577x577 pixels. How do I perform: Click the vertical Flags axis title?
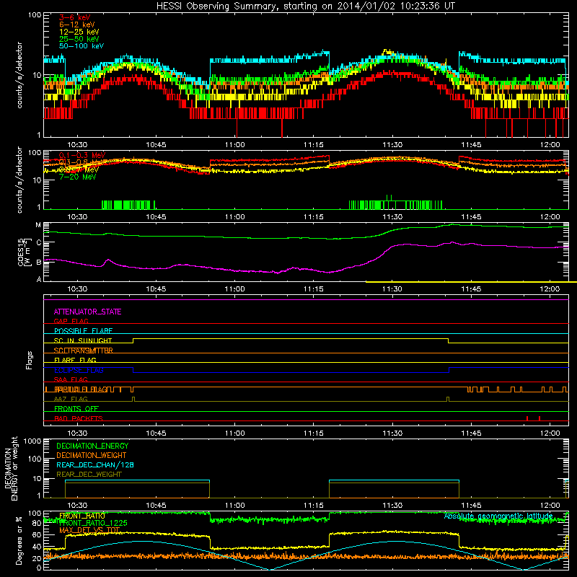click(29, 360)
